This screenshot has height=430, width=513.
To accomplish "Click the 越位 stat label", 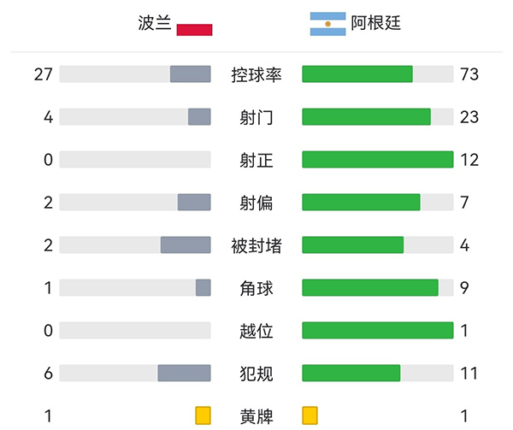I will (256, 331).
